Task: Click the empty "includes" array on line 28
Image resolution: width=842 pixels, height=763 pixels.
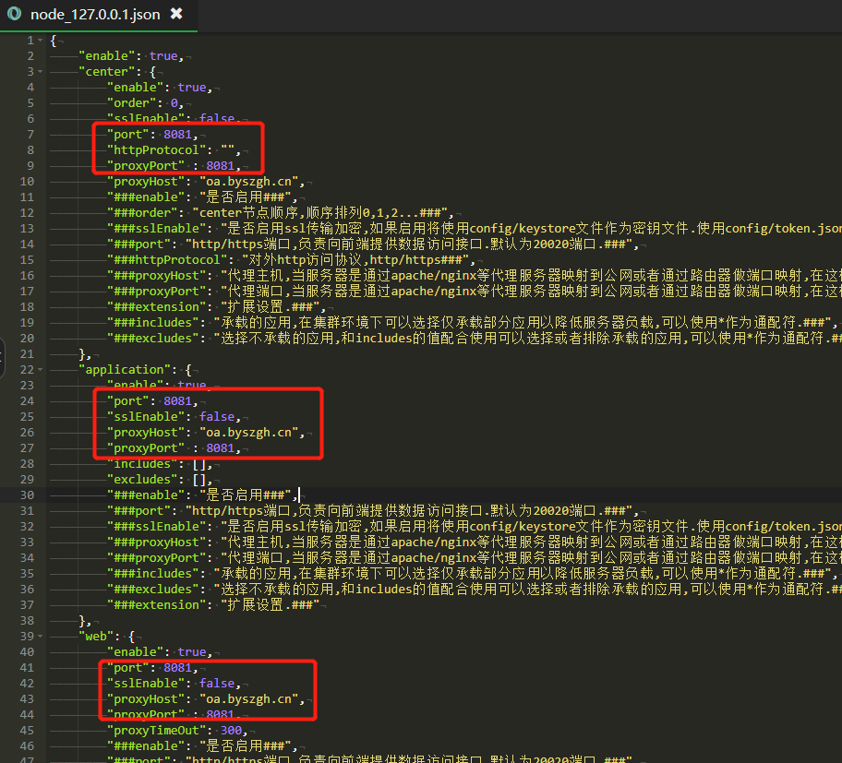Action: pos(200,464)
